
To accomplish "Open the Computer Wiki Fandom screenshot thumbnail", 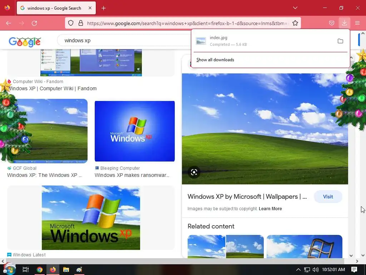I will click(x=91, y=63).
